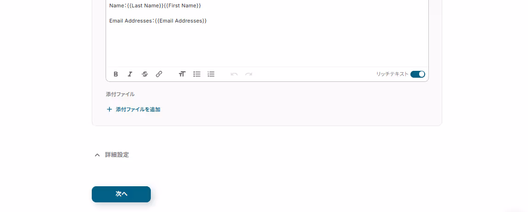
Task: Insert a hyperlink using the link icon
Action: (x=159, y=74)
